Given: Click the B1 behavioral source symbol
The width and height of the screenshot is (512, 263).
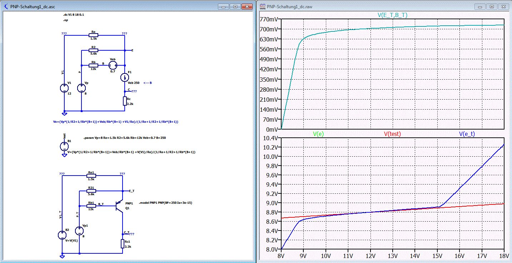Looking at the screenshot, I should pyautogui.click(x=64, y=146).
